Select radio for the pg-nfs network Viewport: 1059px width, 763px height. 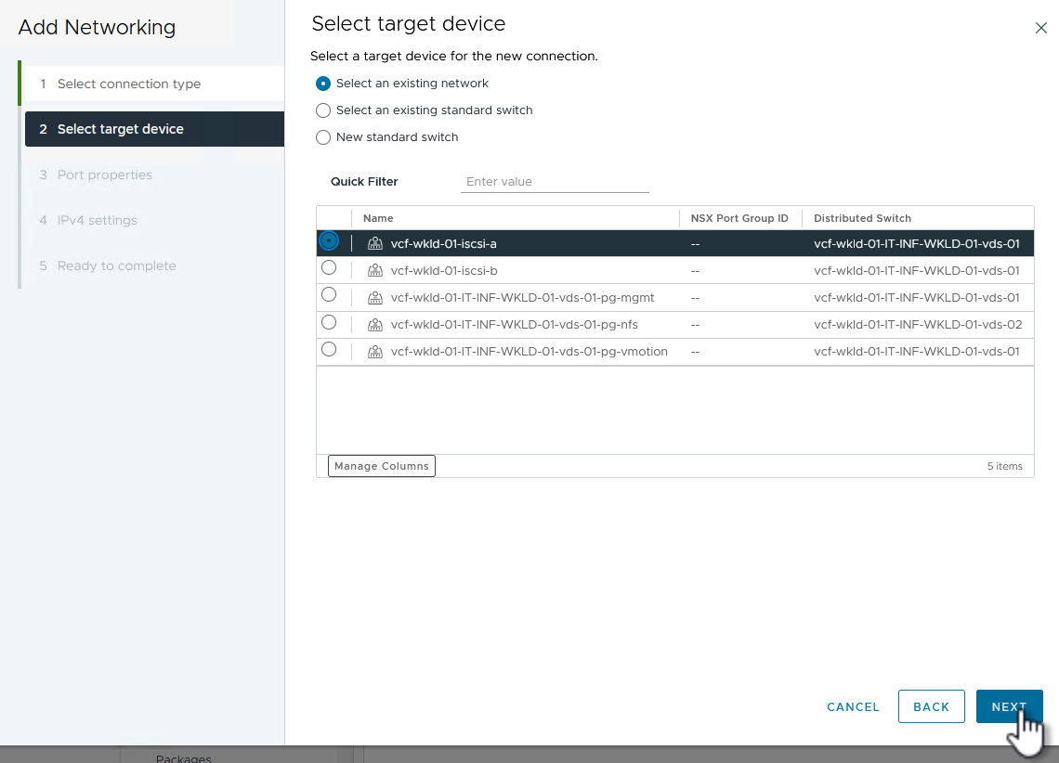[x=329, y=322]
